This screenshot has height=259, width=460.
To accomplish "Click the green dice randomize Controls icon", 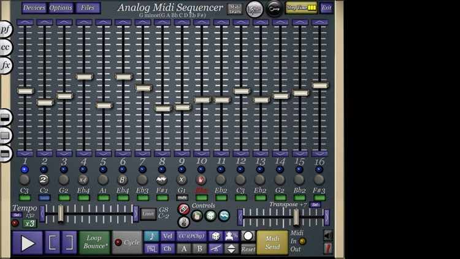I will (210, 216).
